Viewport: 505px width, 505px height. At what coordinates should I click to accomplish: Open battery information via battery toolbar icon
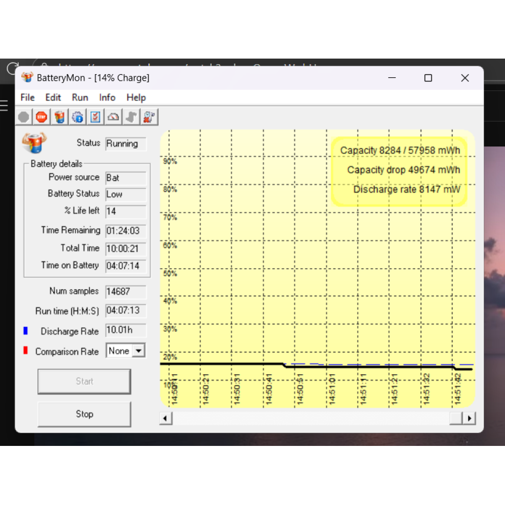60,117
